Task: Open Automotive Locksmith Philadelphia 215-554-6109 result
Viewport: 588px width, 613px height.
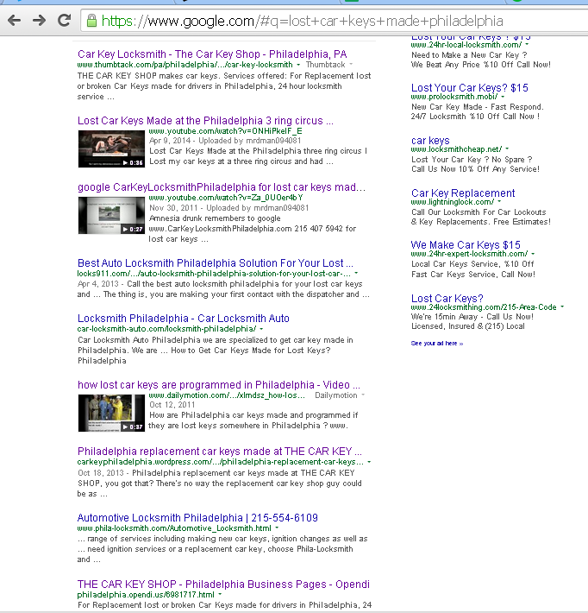Action: pos(197,518)
